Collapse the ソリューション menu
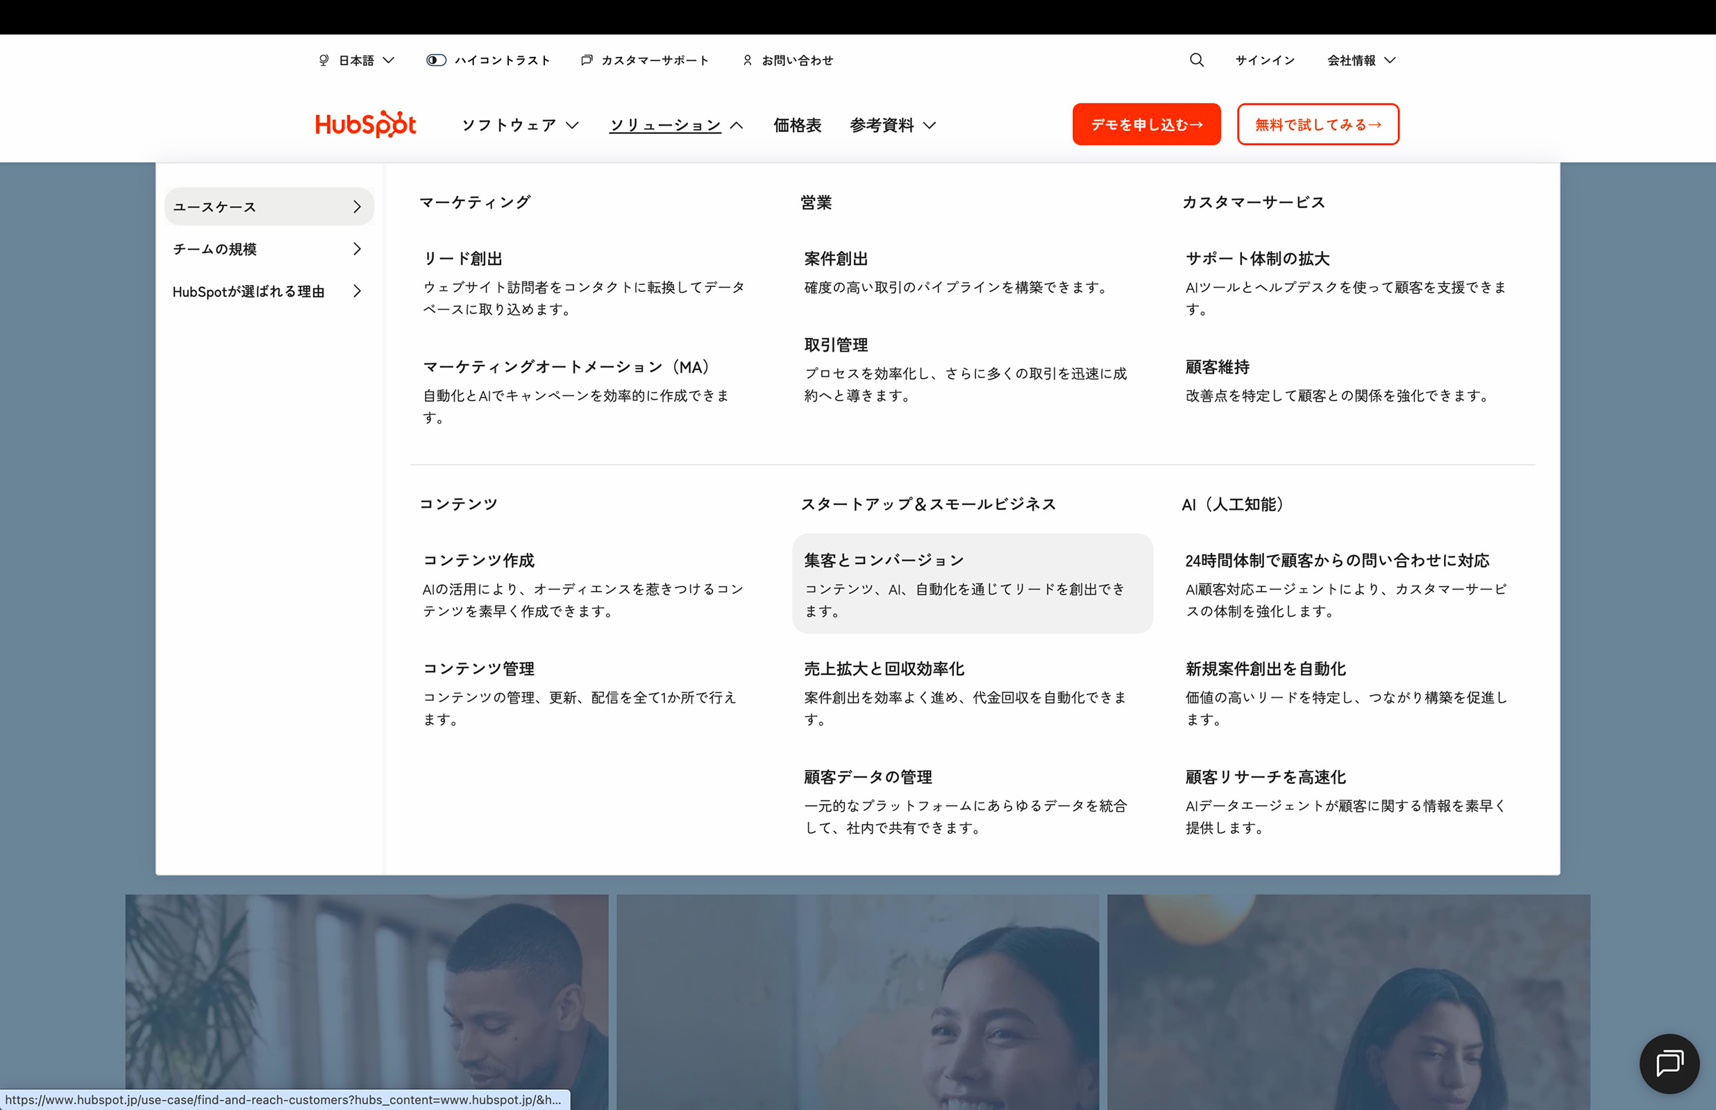This screenshot has width=1716, height=1110. coord(675,125)
